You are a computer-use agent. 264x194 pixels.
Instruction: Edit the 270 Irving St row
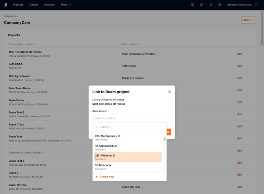click(240, 151)
